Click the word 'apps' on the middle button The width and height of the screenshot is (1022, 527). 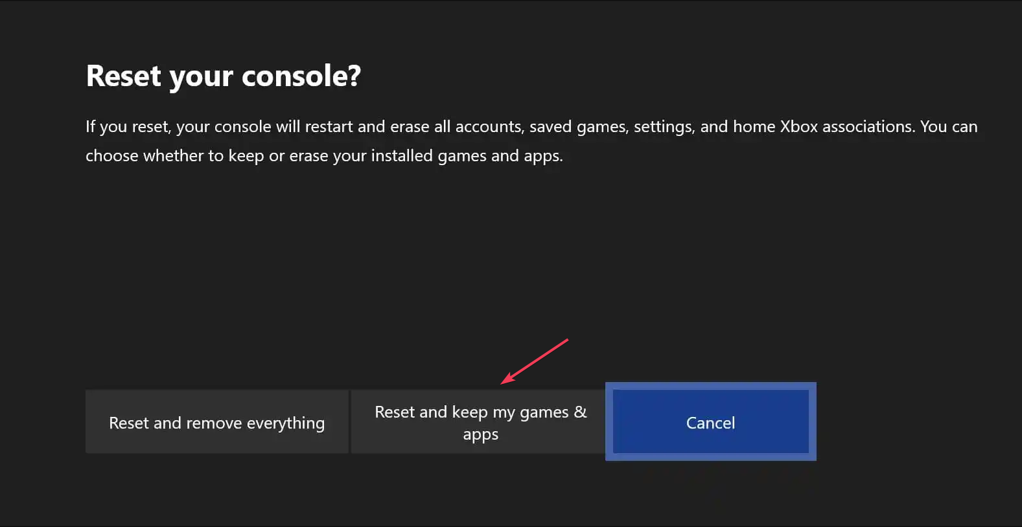point(481,434)
